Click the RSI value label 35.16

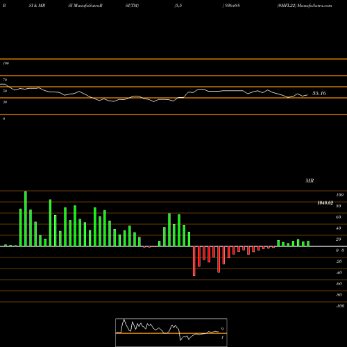tap(319, 93)
